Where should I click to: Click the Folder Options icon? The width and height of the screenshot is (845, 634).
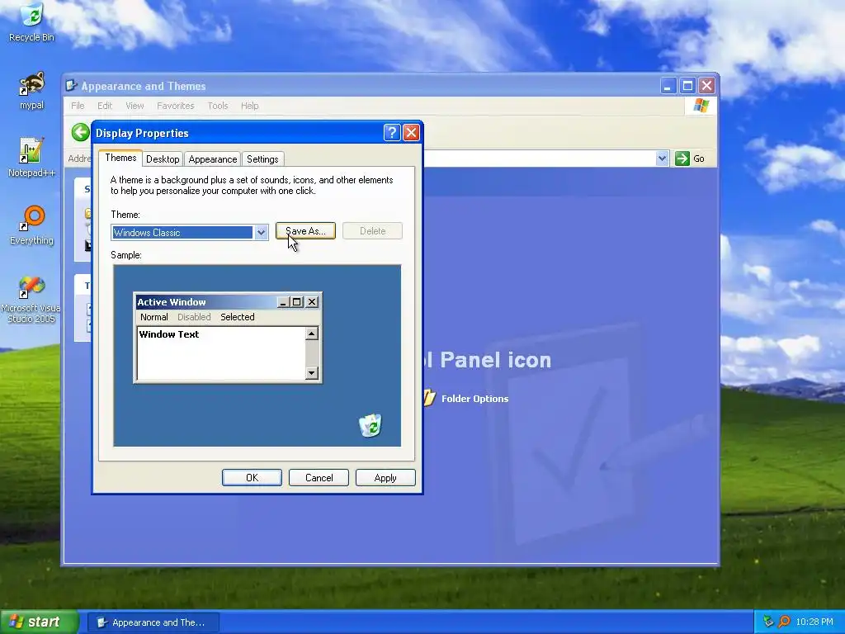tap(429, 398)
